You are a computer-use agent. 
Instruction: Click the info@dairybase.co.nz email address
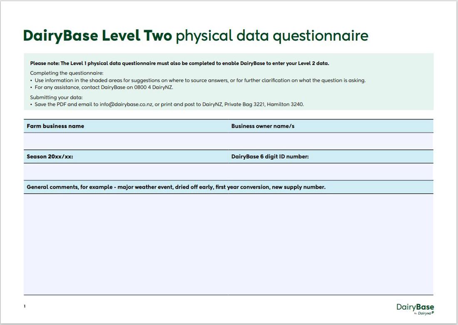pyautogui.click(x=126, y=104)
